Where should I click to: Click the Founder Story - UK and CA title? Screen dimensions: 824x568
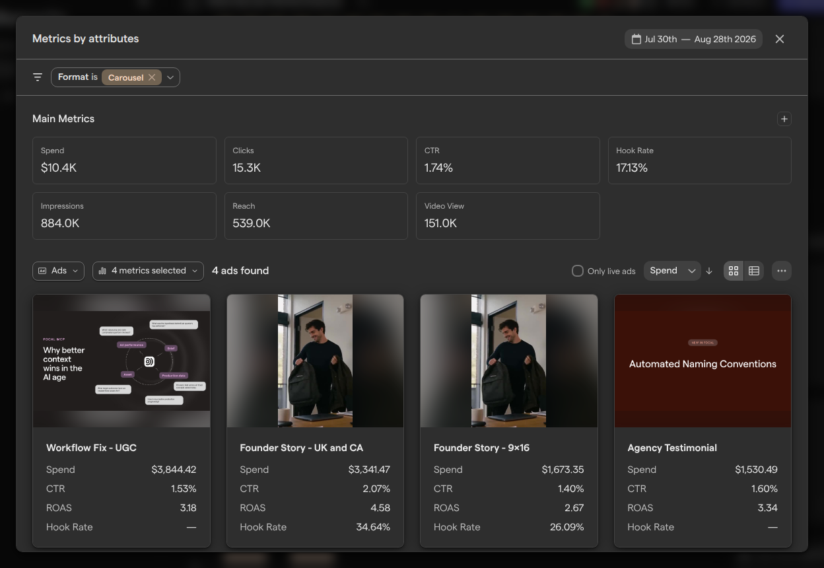click(301, 448)
